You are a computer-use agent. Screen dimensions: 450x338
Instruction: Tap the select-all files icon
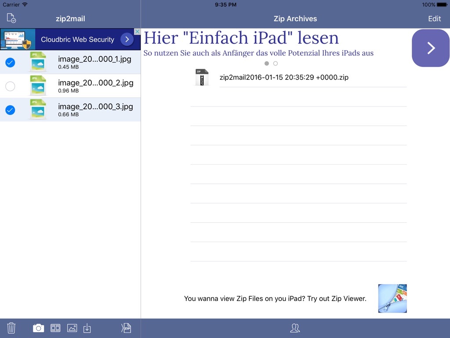tap(11, 18)
